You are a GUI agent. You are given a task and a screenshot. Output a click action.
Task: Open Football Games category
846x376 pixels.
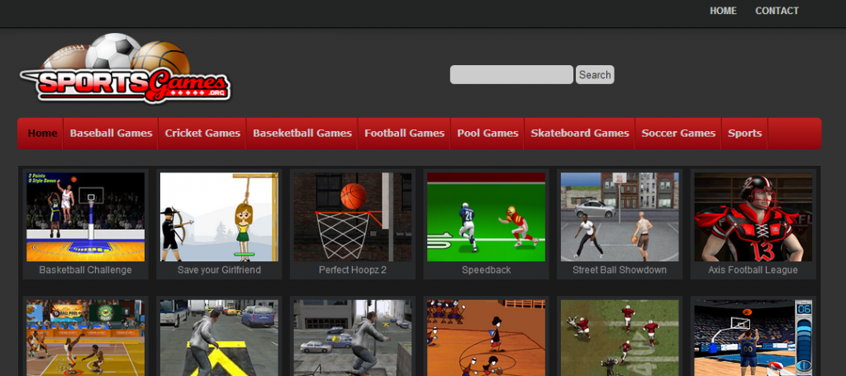[x=405, y=133]
